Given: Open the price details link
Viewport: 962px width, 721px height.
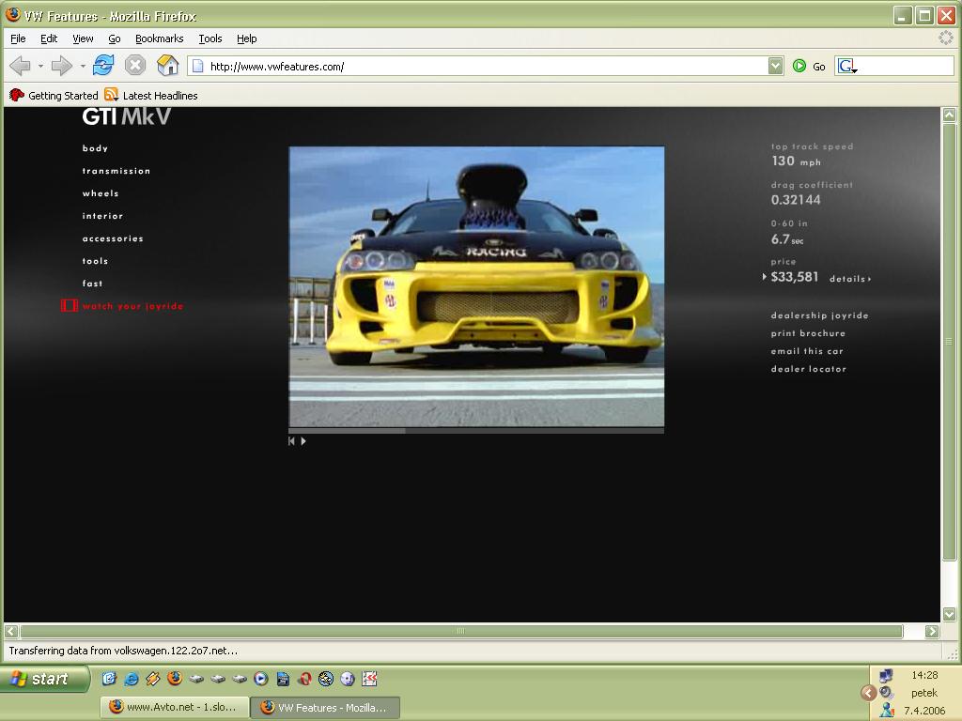Looking at the screenshot, I should tap(849, 278).
